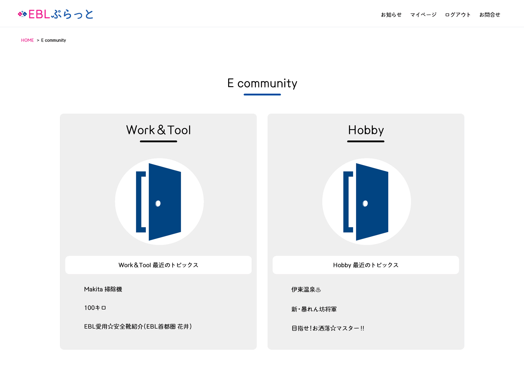The image size is (524, 367).
Task: Click ログアウト to log out
Action: [458, 15]
